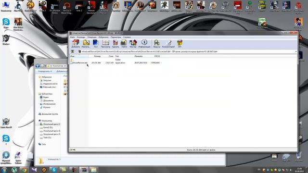Click the up-one-level button left of the archive path

(73, 51)
